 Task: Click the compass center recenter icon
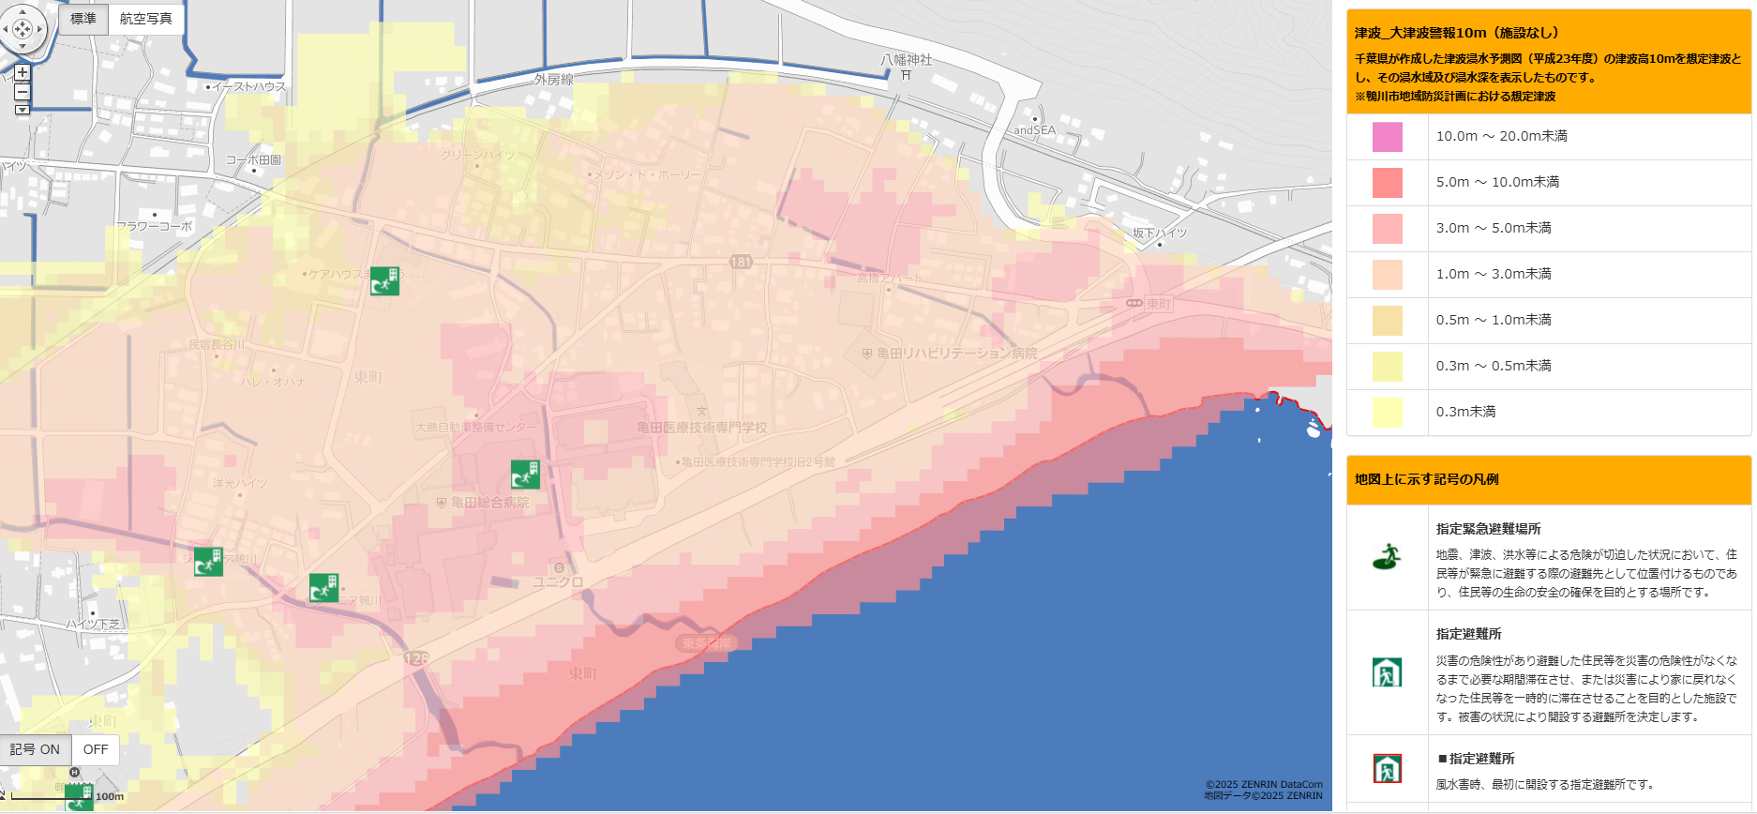(23, 29)
